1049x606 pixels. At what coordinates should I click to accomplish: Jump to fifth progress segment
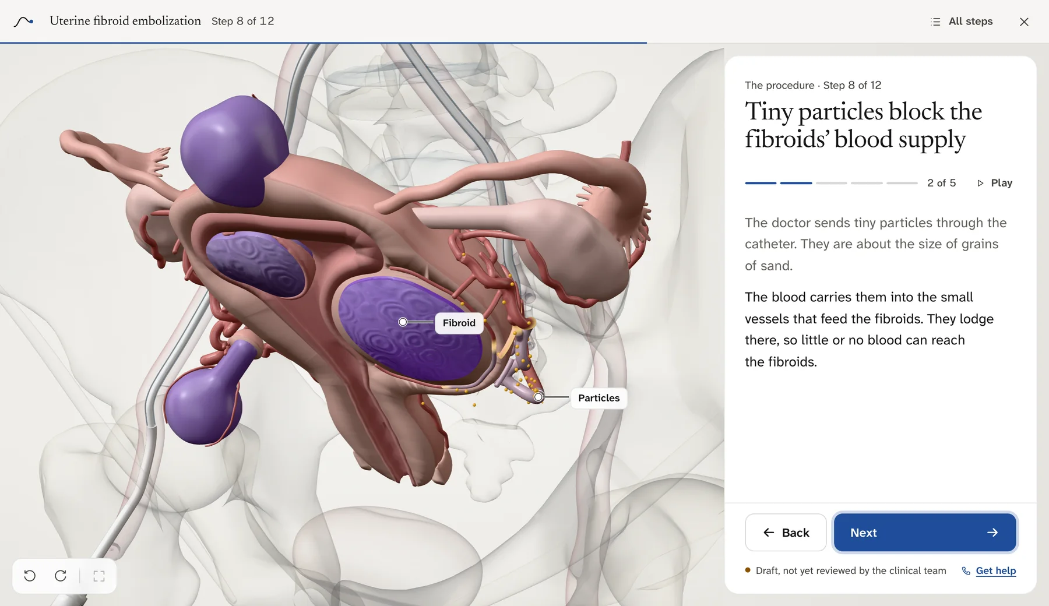pos(902,183)
